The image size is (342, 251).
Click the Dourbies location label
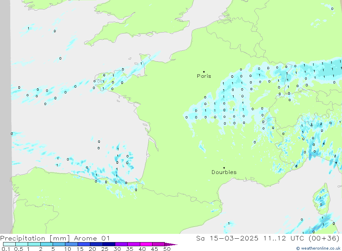click(x=224, y=172)
